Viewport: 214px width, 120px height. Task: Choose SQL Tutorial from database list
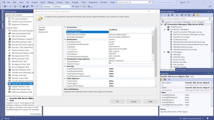pyautogui.click(x=114, y=51)
